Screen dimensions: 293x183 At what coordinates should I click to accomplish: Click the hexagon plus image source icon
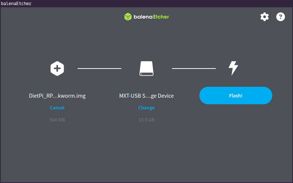[57, 68]
